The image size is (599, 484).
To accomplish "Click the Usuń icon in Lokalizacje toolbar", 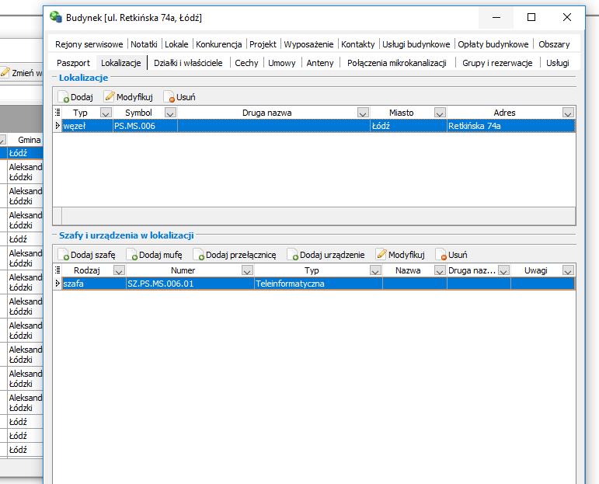I will 169,97.
